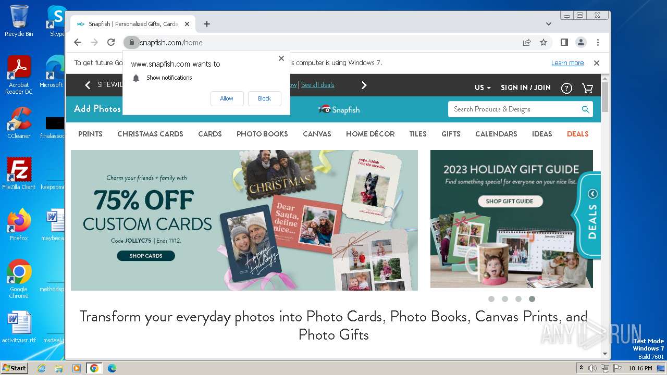Bookmark this tab with the star icon
Viewport: 667px width, 375px height.
(x=544, y=42)
